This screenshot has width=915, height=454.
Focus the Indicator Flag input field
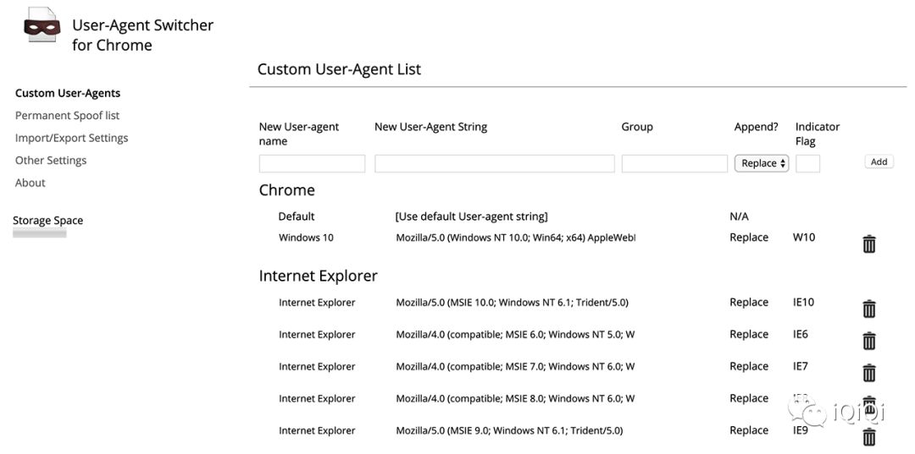(807, 163)
